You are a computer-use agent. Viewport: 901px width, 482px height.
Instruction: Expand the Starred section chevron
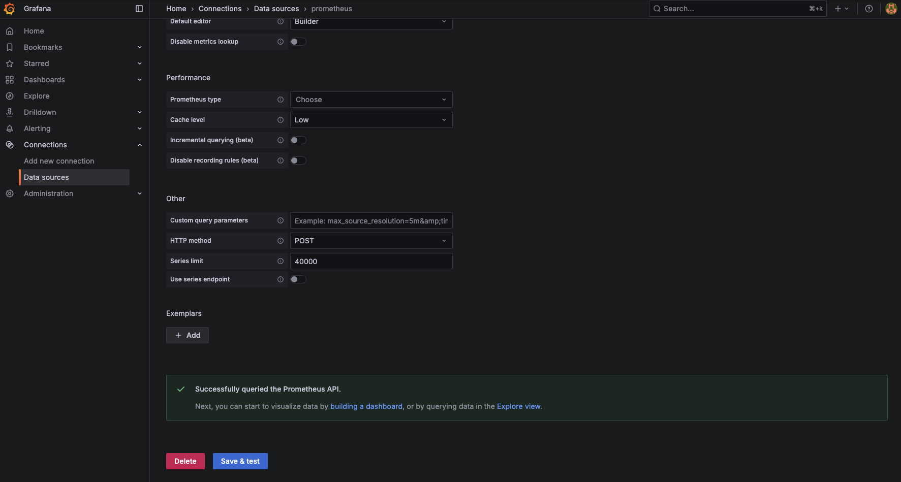coord(140,63)
